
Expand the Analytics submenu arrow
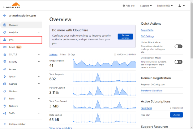(x=39, y=32)
